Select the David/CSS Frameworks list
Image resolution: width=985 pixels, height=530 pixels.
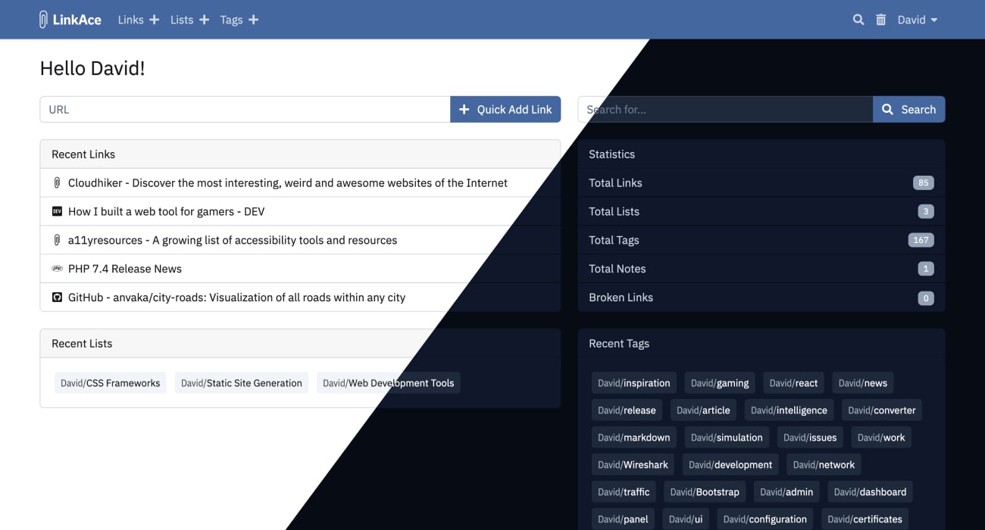pyautogui.click(x=110, y=382)
